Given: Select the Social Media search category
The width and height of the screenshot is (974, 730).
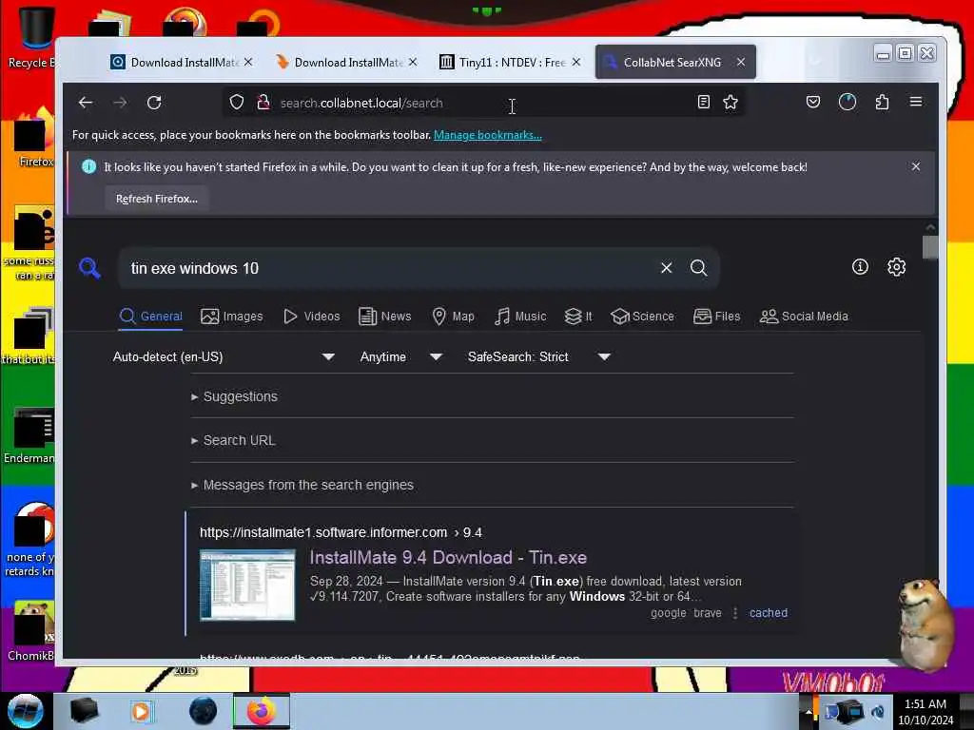Looking at the screenshot, I should [803, 316].
